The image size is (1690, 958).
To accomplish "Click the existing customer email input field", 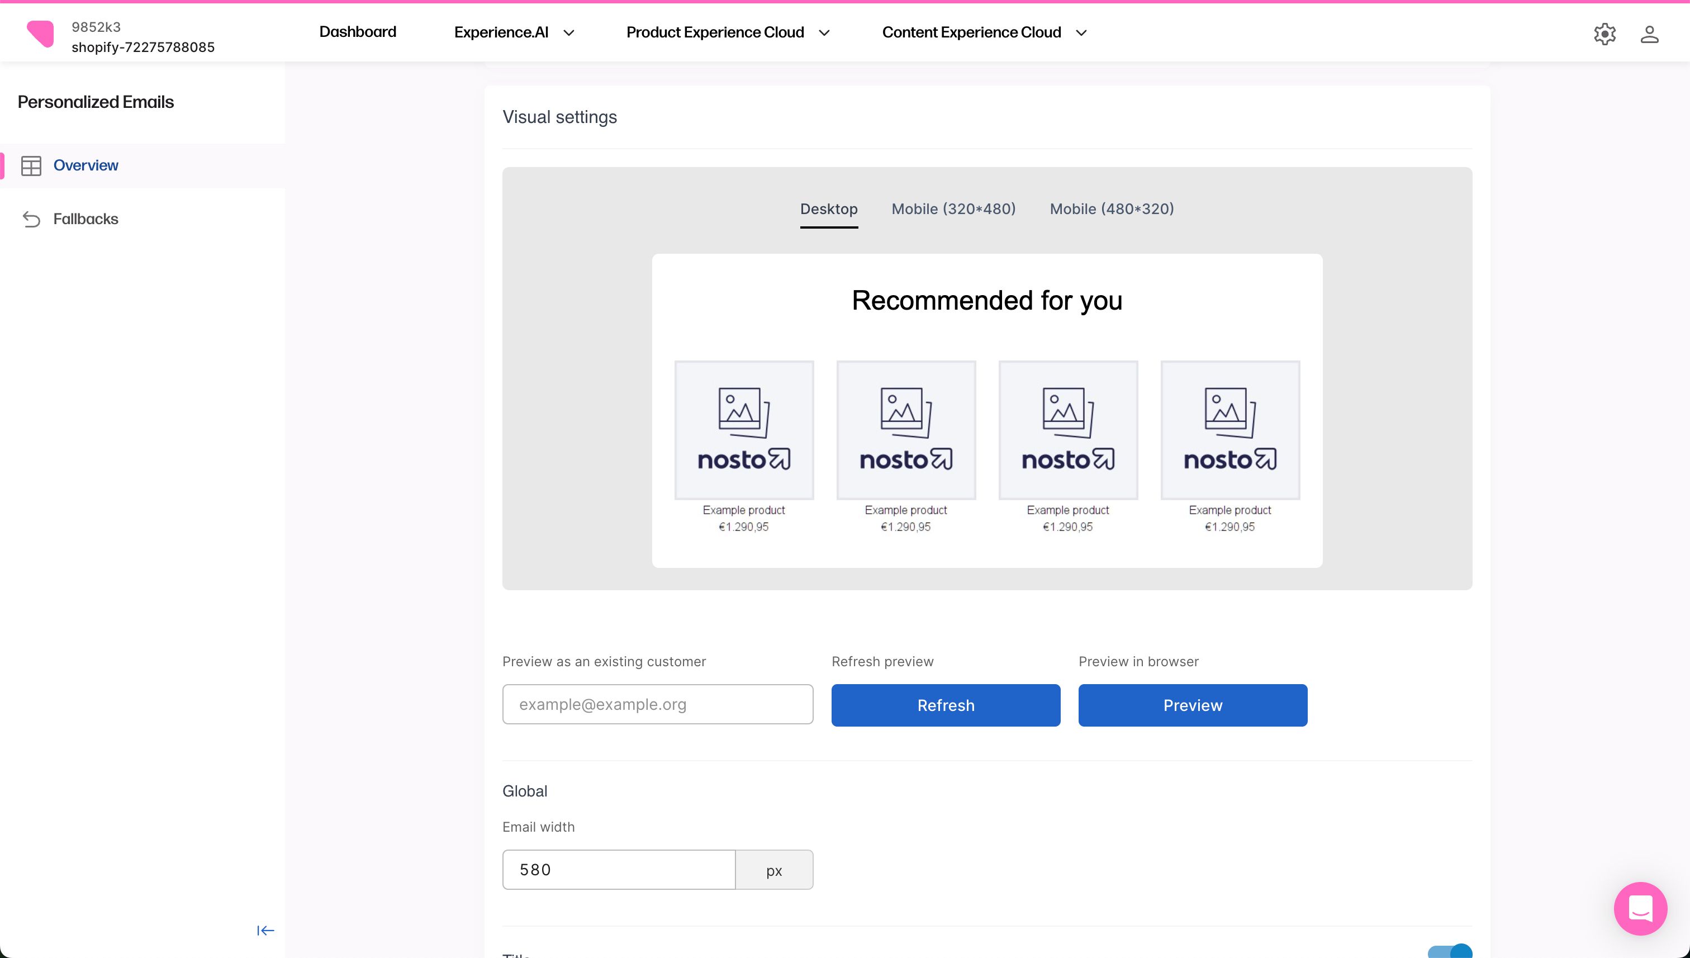I will pyautogui.click(x=657, y=704).
